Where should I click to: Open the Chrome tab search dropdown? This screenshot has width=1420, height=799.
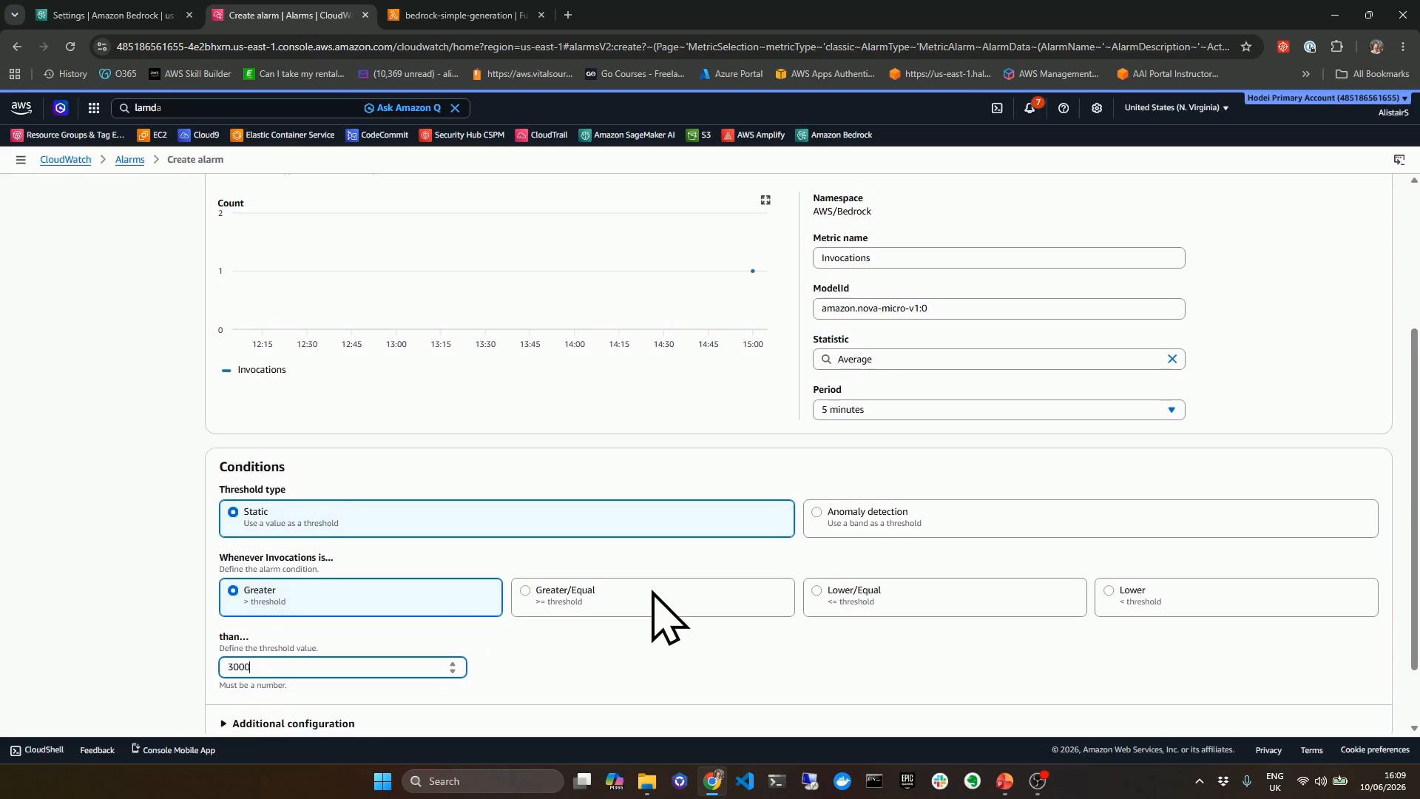pyautogui.click(x=14, y=15)
